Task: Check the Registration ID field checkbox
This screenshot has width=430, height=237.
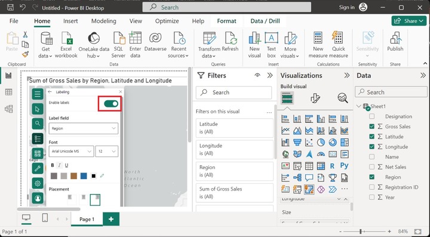Action: 371,187
